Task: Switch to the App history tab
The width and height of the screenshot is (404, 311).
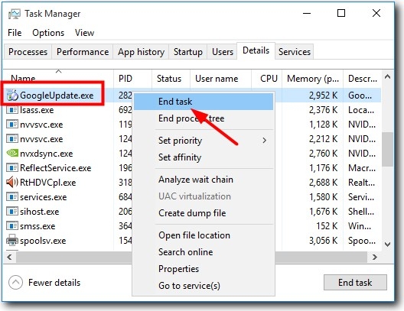Action: point(141,52)
